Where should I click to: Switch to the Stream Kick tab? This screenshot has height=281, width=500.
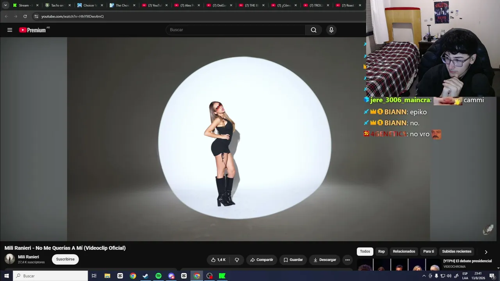(x=25, y=5)
